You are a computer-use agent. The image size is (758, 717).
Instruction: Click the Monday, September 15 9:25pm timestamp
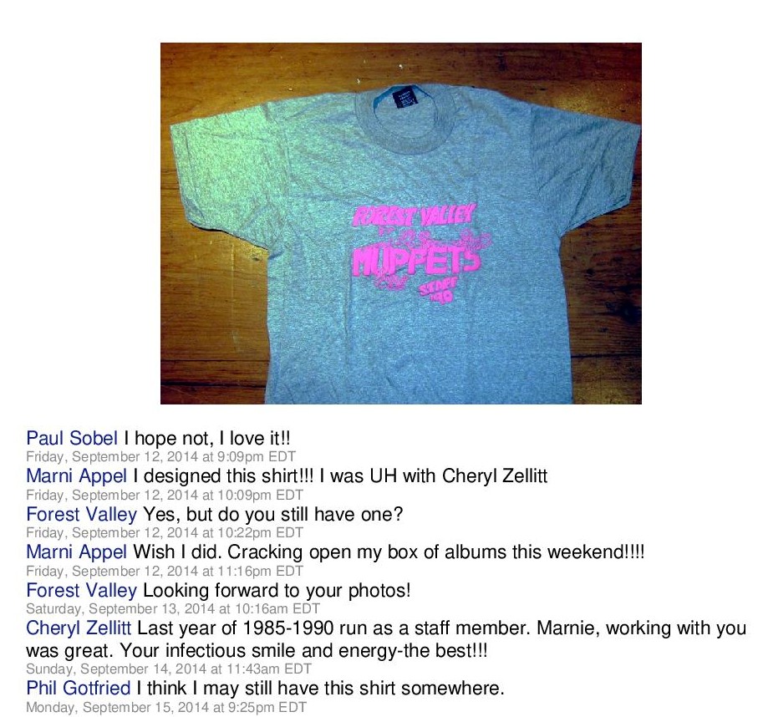(166, 707)
